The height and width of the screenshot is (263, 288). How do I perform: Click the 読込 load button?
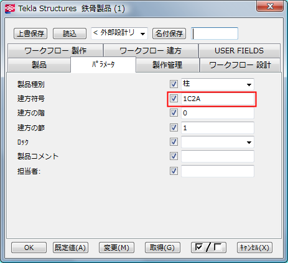tap(70, 33)
